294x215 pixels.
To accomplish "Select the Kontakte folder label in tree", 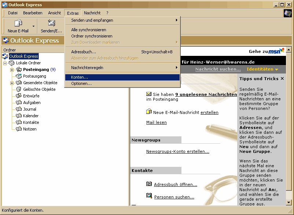I will point(31,122).
